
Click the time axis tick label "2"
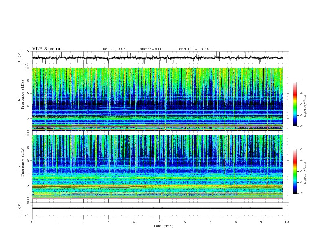(83, 222)
